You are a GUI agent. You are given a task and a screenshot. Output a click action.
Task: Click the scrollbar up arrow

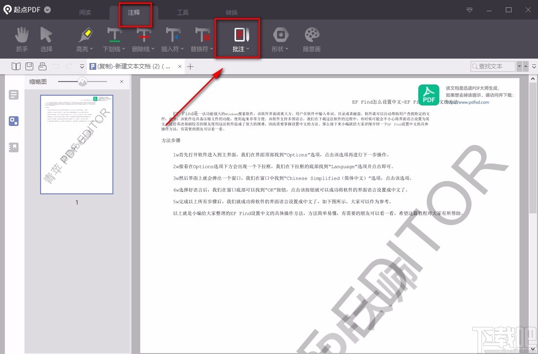coord(533,79)
